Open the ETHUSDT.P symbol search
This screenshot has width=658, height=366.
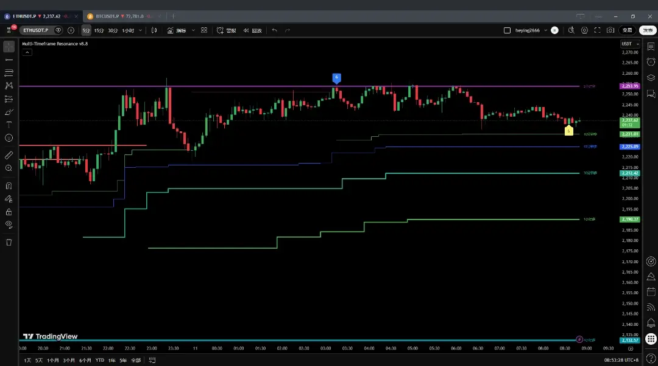pos(36,30)
